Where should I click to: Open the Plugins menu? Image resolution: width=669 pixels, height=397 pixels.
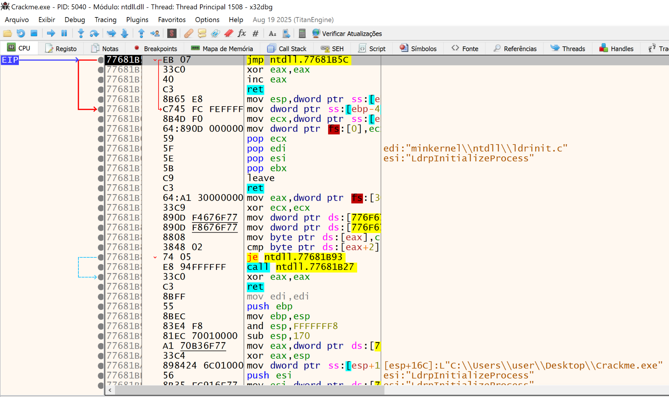click(137, 20)
